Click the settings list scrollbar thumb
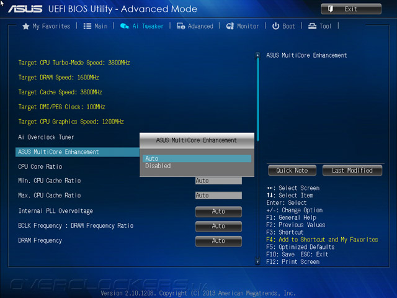 click(x=257, y=99)
